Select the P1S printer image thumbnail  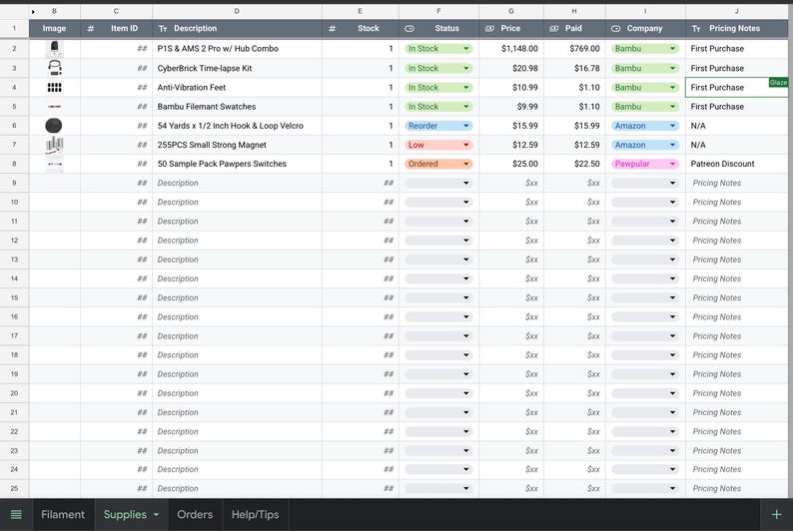click(x=55, y=49)
